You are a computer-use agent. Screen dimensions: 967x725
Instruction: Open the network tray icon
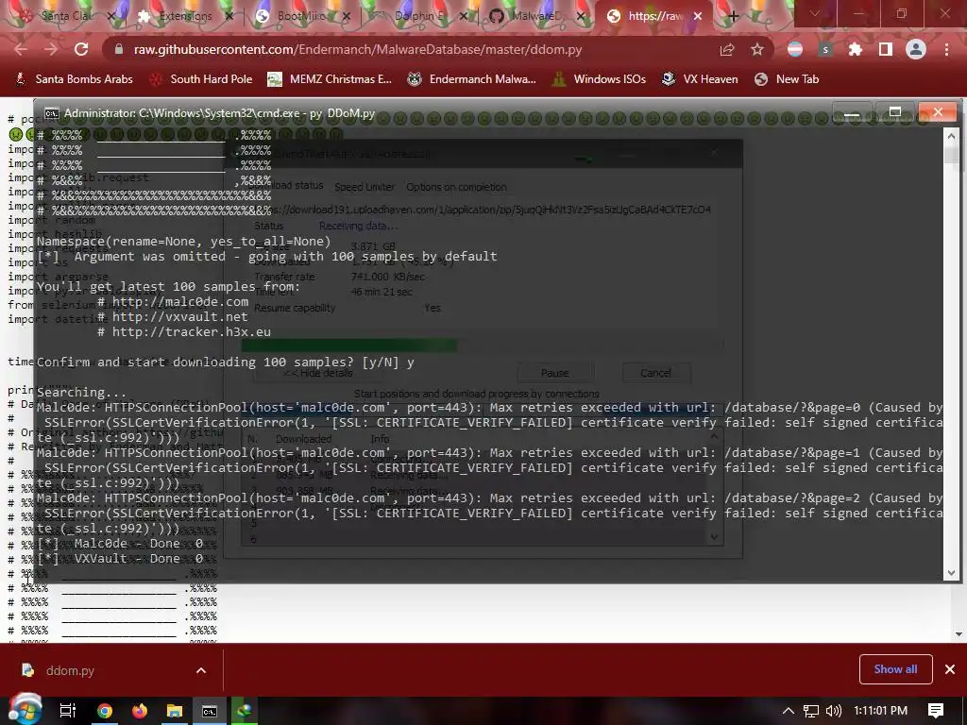pos(811,711)
